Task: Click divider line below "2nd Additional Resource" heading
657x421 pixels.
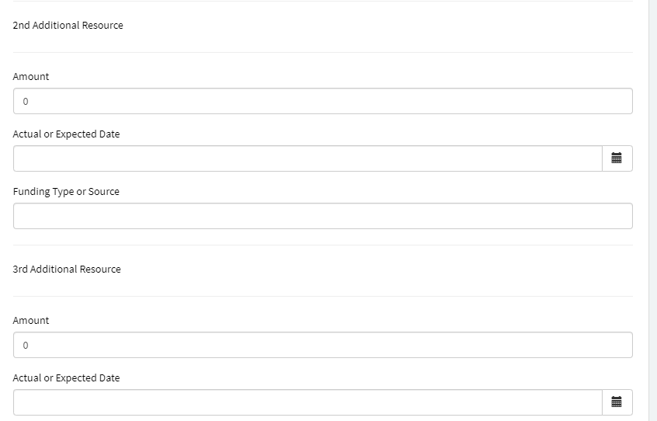Action: click(322, 52)
